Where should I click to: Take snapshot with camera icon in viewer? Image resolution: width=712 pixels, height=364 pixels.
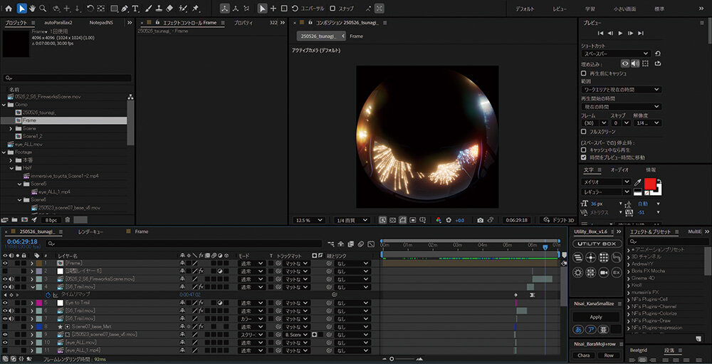tap(481, 220)
